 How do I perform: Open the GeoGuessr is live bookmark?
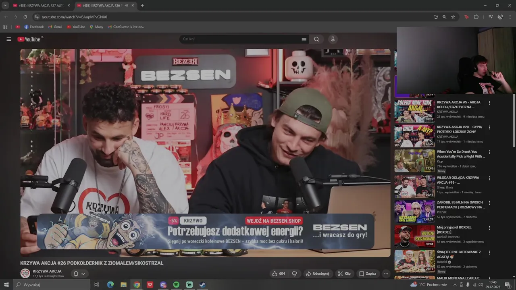pos(126,27)
